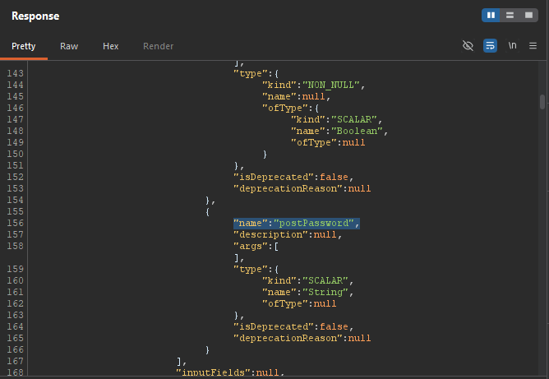Toggle line wrap icon
This screenshot has width=549, height=379.
point(490,45)
